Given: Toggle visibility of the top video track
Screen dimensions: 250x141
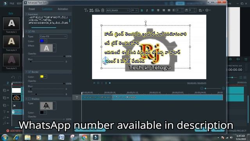Looking at the screenshot, I should tap(8, 90).
